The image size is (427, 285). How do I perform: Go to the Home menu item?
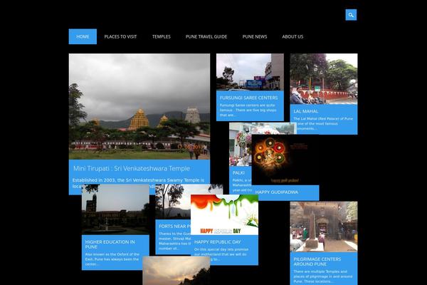coord(83,36)
